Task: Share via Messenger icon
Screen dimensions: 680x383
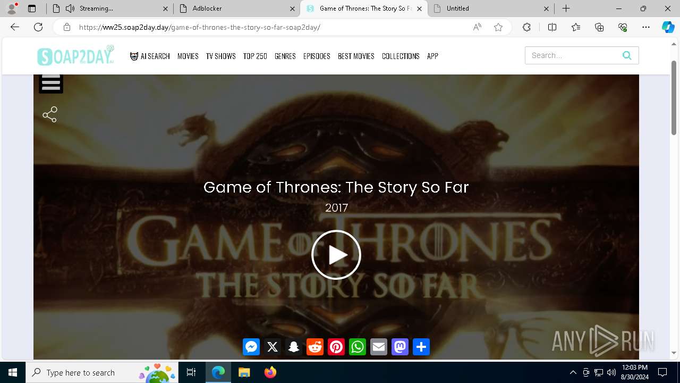Action: (x=251, y=347)
